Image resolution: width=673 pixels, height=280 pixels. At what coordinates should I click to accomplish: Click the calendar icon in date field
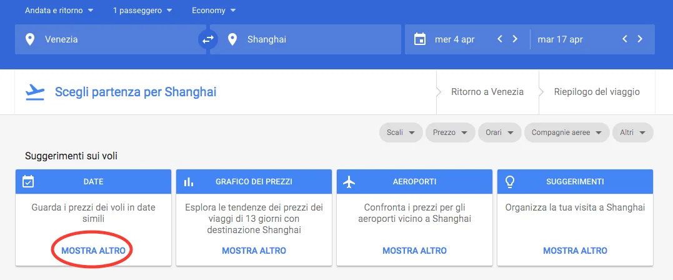click(420, 39)
